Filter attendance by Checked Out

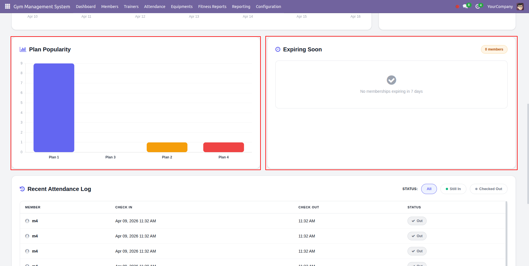[x=488, y=189]
